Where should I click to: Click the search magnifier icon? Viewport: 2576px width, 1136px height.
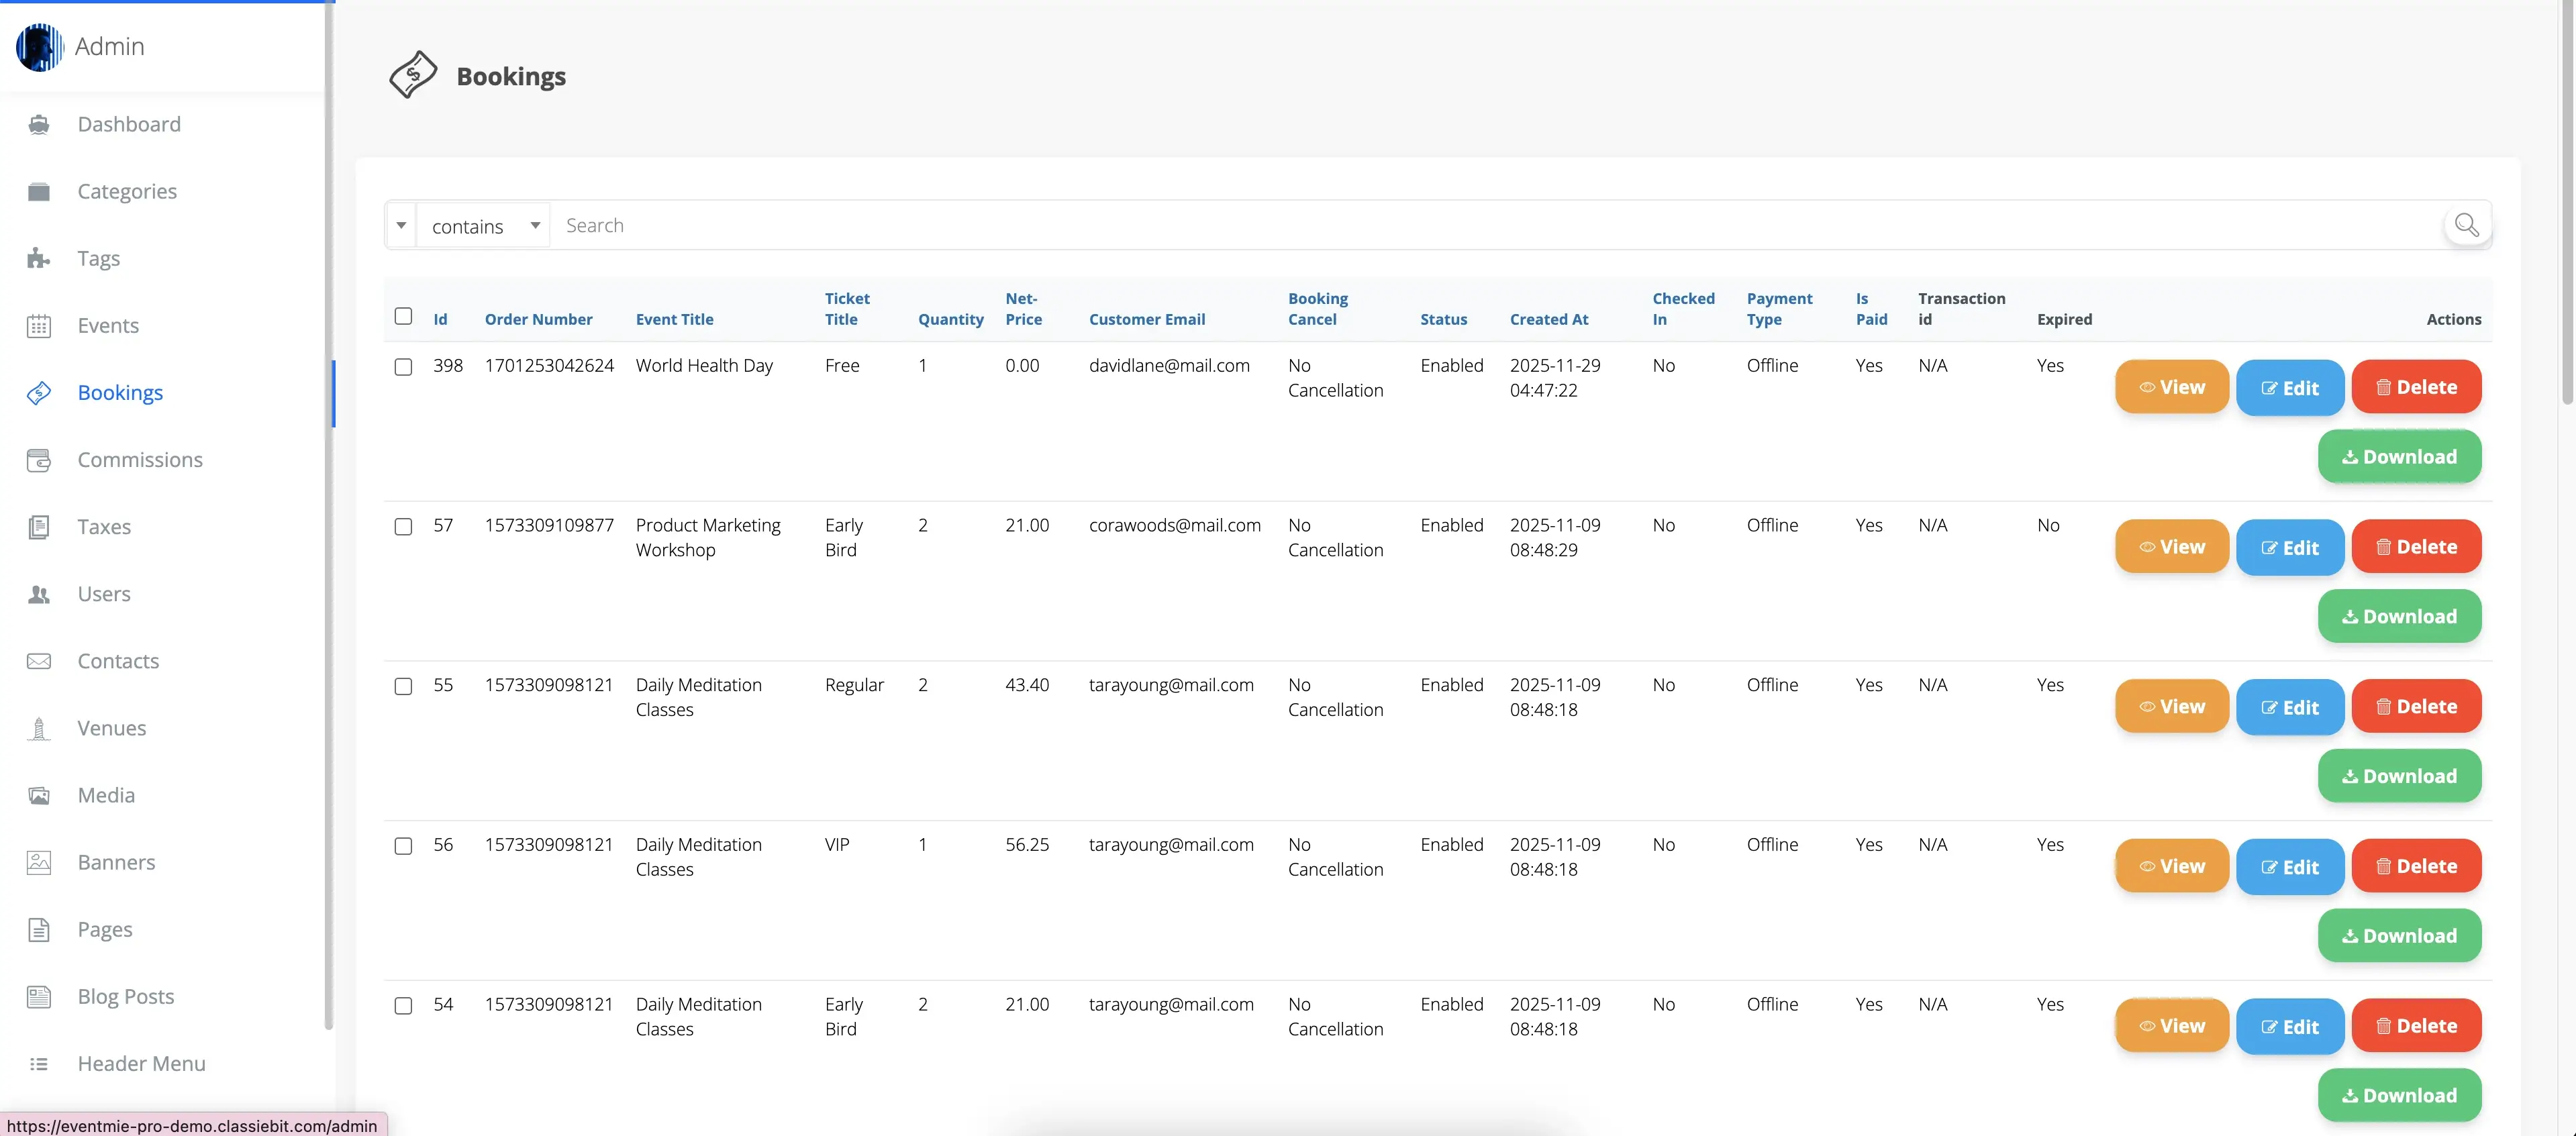click(x=2466, y=225)
